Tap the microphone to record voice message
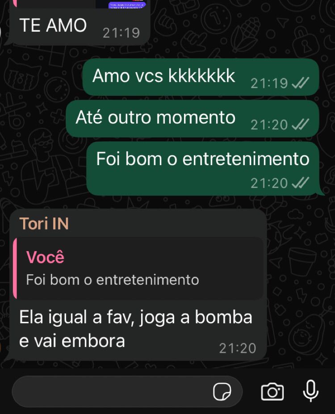Viewport: 335px width, 414px height. tap(311, 391)
